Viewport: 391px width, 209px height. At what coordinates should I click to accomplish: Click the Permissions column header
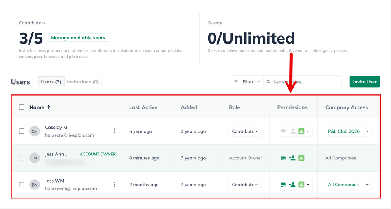click(292, 107)
